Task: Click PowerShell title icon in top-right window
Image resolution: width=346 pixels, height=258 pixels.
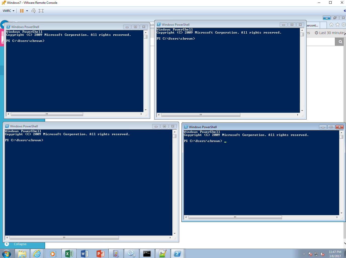Action: [x=159, y=24]
